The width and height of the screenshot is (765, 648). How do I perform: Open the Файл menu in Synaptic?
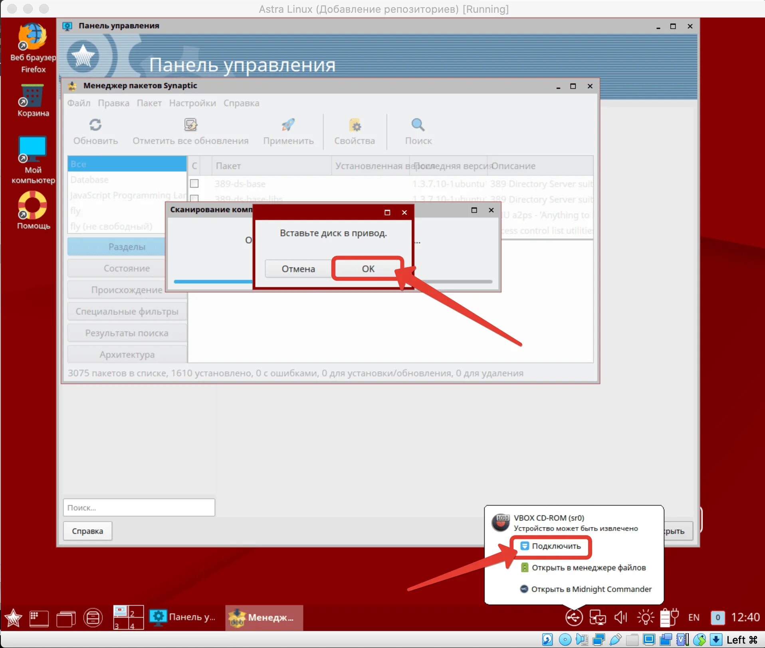(x=79, y=103)
